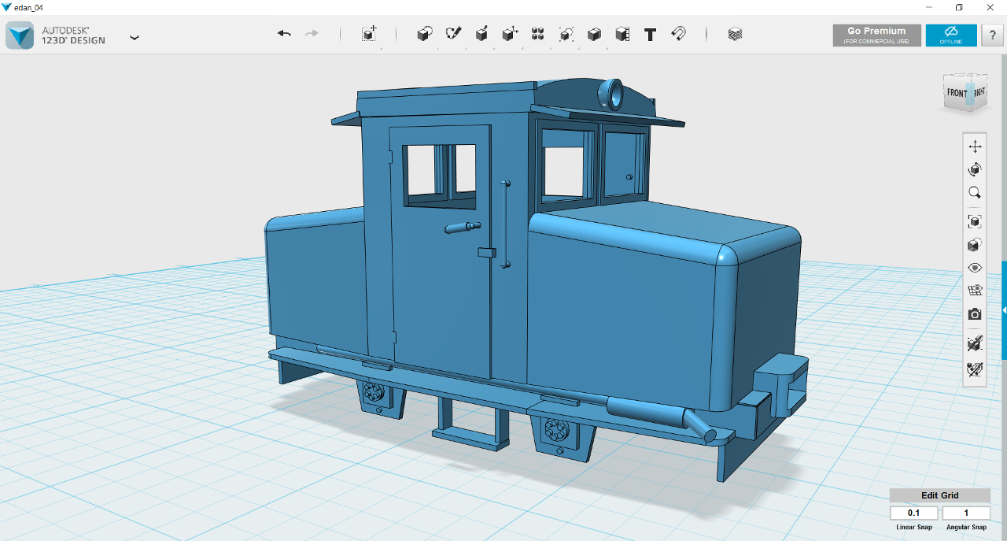1007x541 pixels.
Task: Open the Transform tool
Action: click(x=369, y=34)
